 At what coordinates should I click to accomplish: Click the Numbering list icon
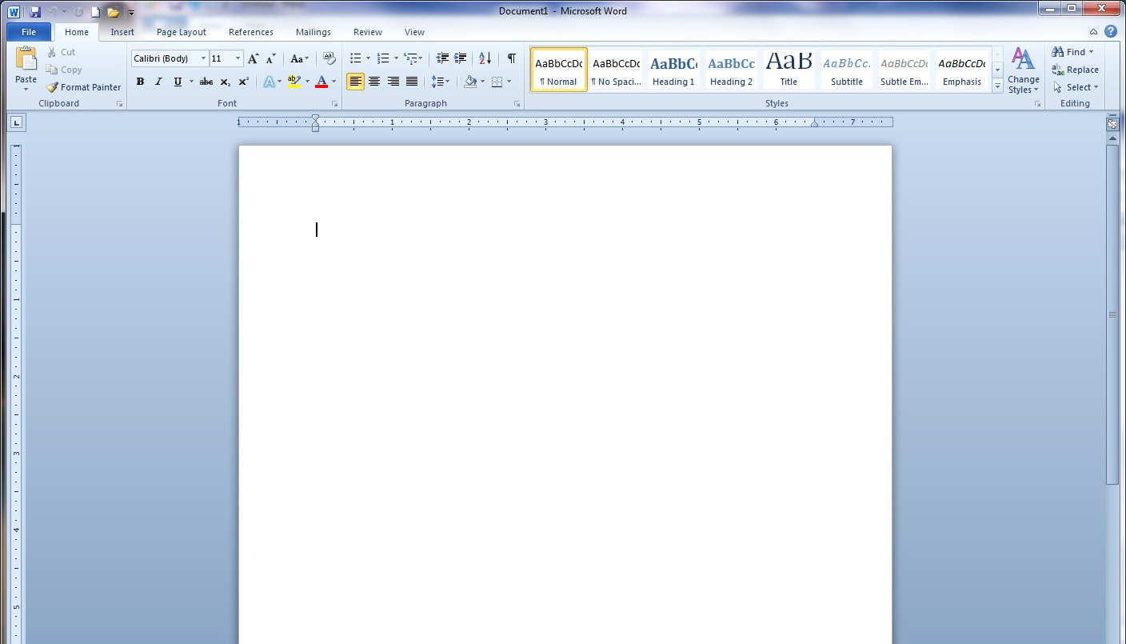coord(383,58)
